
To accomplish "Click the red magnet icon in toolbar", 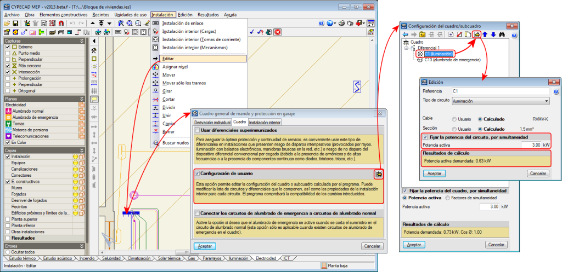I will (61, 23).
